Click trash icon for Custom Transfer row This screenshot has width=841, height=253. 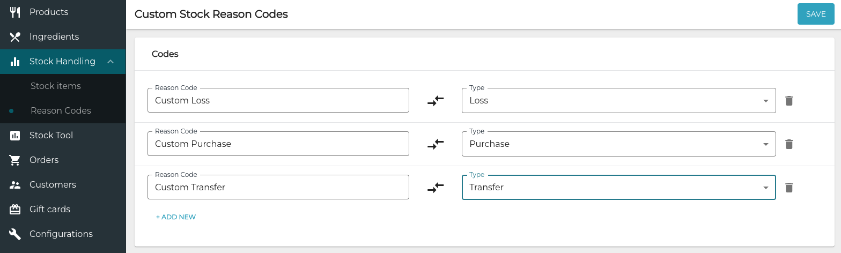coord(789,188)
